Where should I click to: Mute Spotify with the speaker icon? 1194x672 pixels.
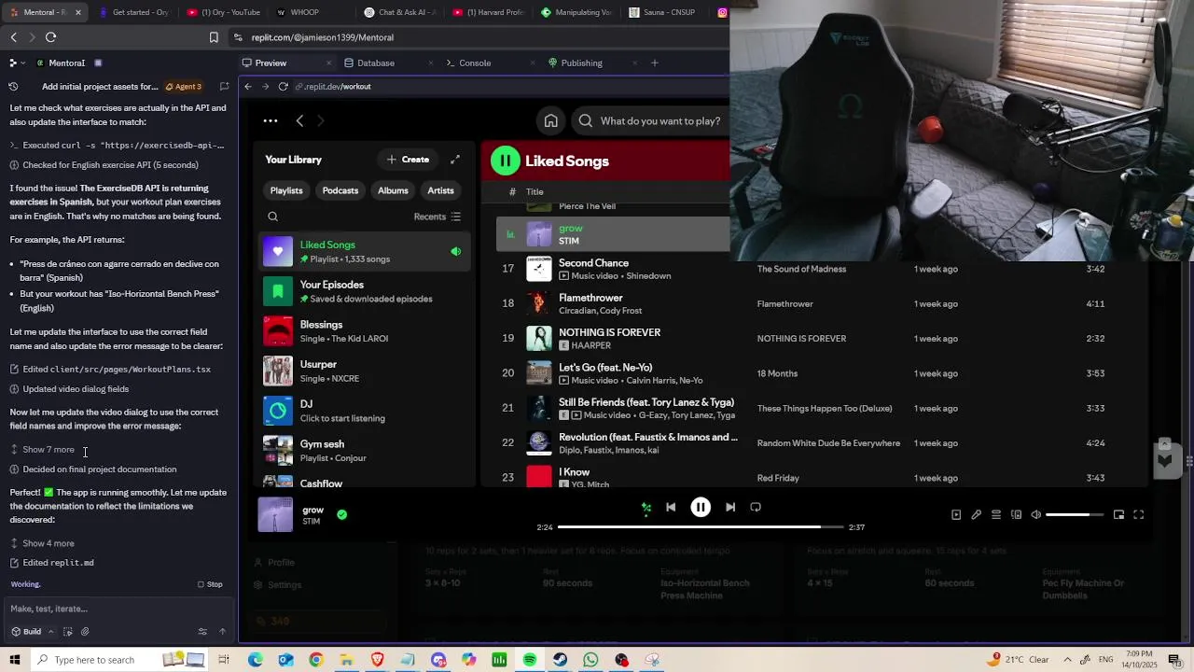(1035, 515)
